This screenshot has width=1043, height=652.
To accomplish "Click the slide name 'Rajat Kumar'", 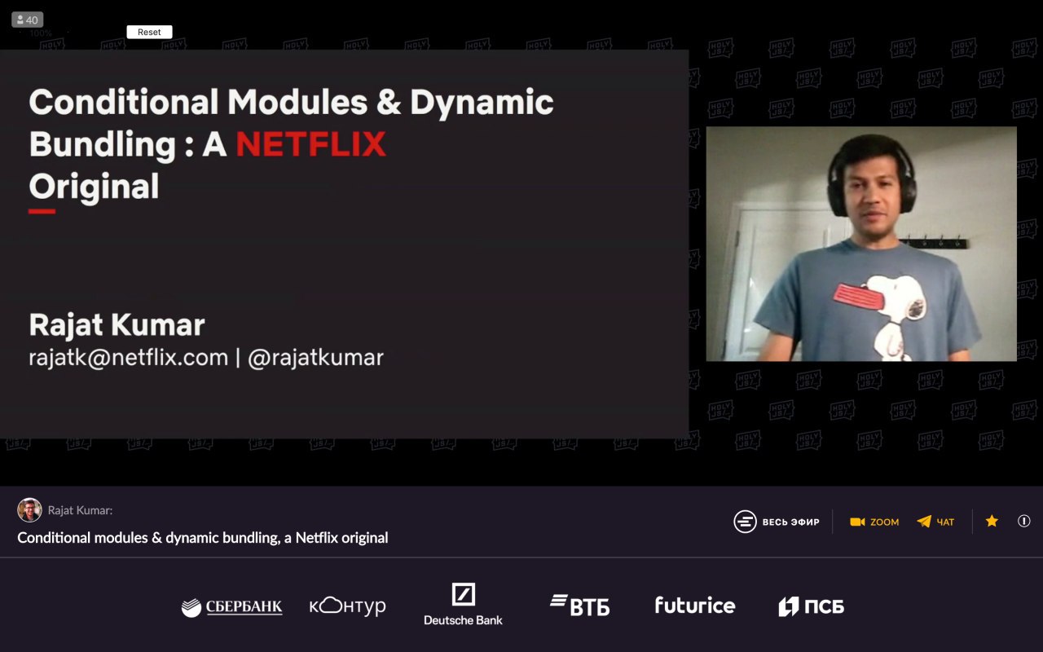I will click(117, 325).
